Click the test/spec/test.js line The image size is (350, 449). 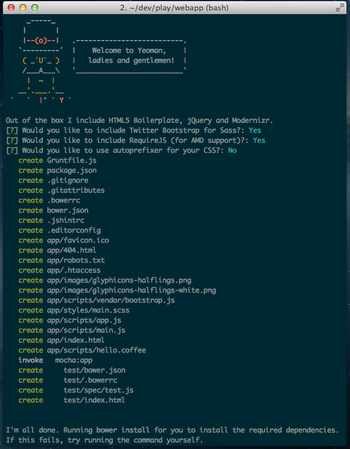tap(76, 390)
